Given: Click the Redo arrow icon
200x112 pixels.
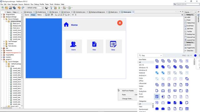Looking at the screenshot, I should tap(23, 8).
